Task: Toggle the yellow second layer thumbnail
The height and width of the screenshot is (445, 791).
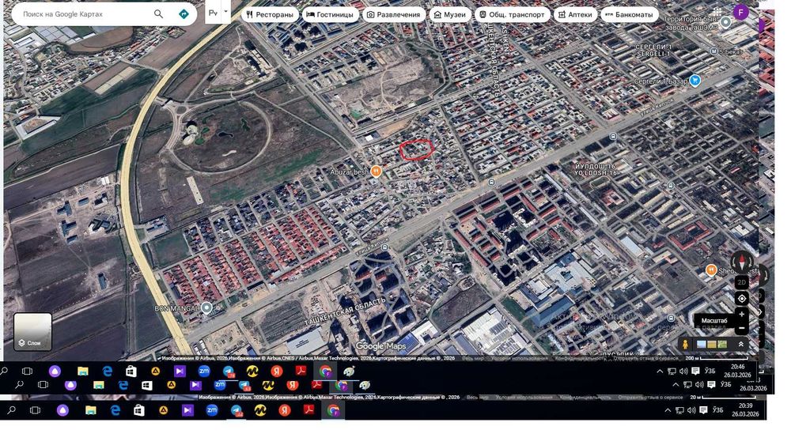Action: (x=712, y=344)
